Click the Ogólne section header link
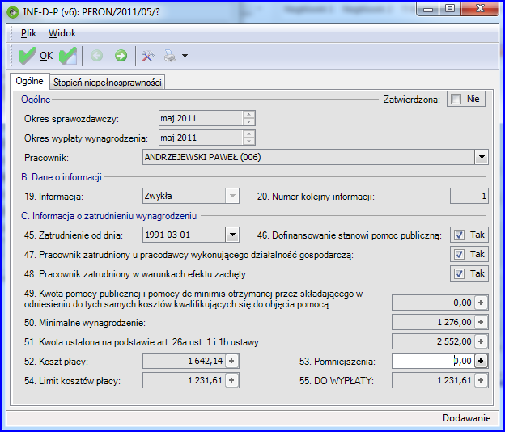 [36, 100]
